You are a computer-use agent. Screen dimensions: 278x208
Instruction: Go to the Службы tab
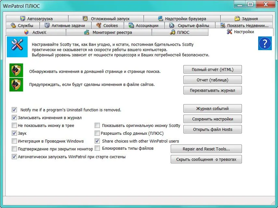(22, 25)
